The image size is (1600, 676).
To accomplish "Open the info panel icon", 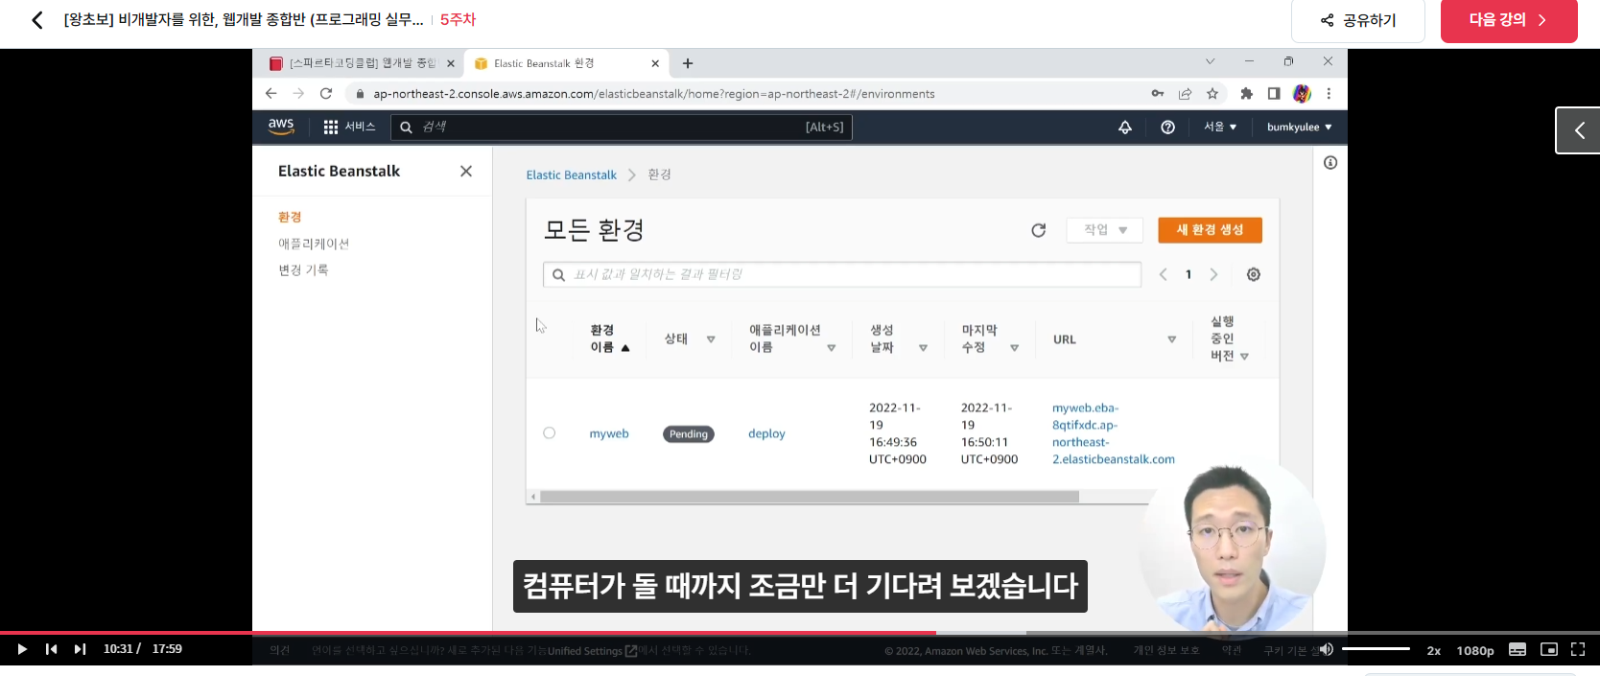I will click(x=1330, y=163).
